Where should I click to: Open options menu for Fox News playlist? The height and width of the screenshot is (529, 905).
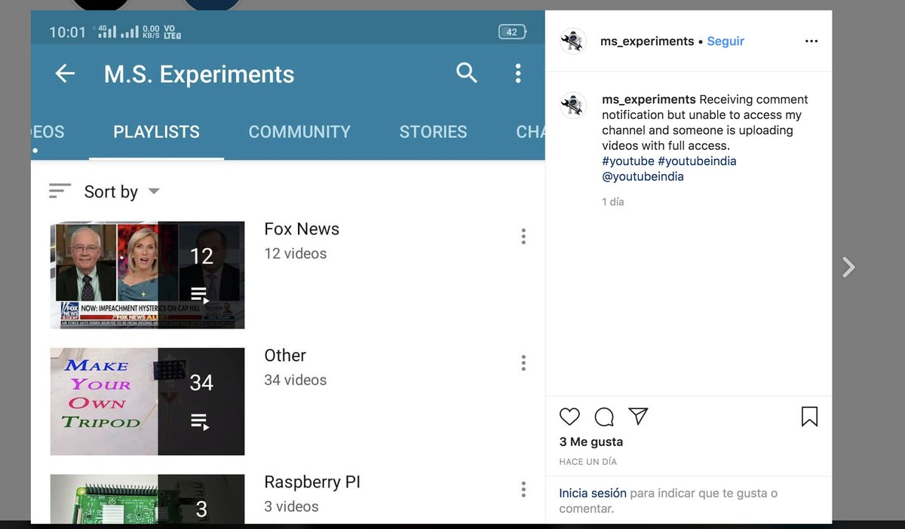click(523, 237)
